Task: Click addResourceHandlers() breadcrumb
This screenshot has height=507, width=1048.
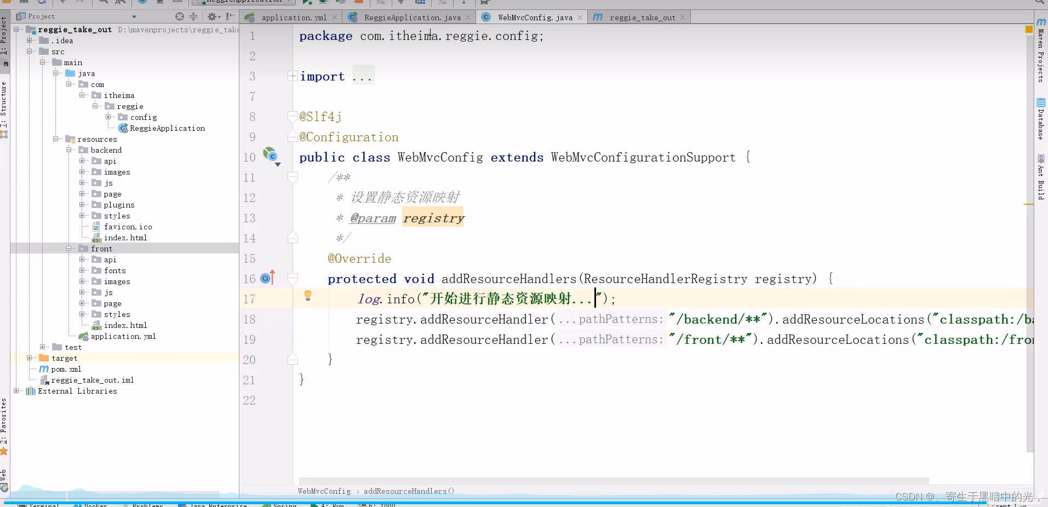Action: [x=409, y=491]
